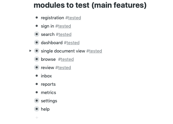Place cursor in the inbox item text

click(46, 76)
